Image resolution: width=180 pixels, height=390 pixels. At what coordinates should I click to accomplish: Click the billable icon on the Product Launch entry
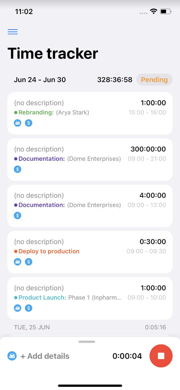tap(28, 308)
